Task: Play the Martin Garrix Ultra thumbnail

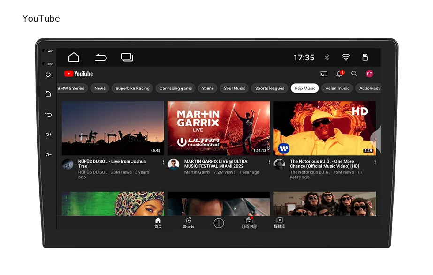Action: pyautogui.click(x=219, y=128)
